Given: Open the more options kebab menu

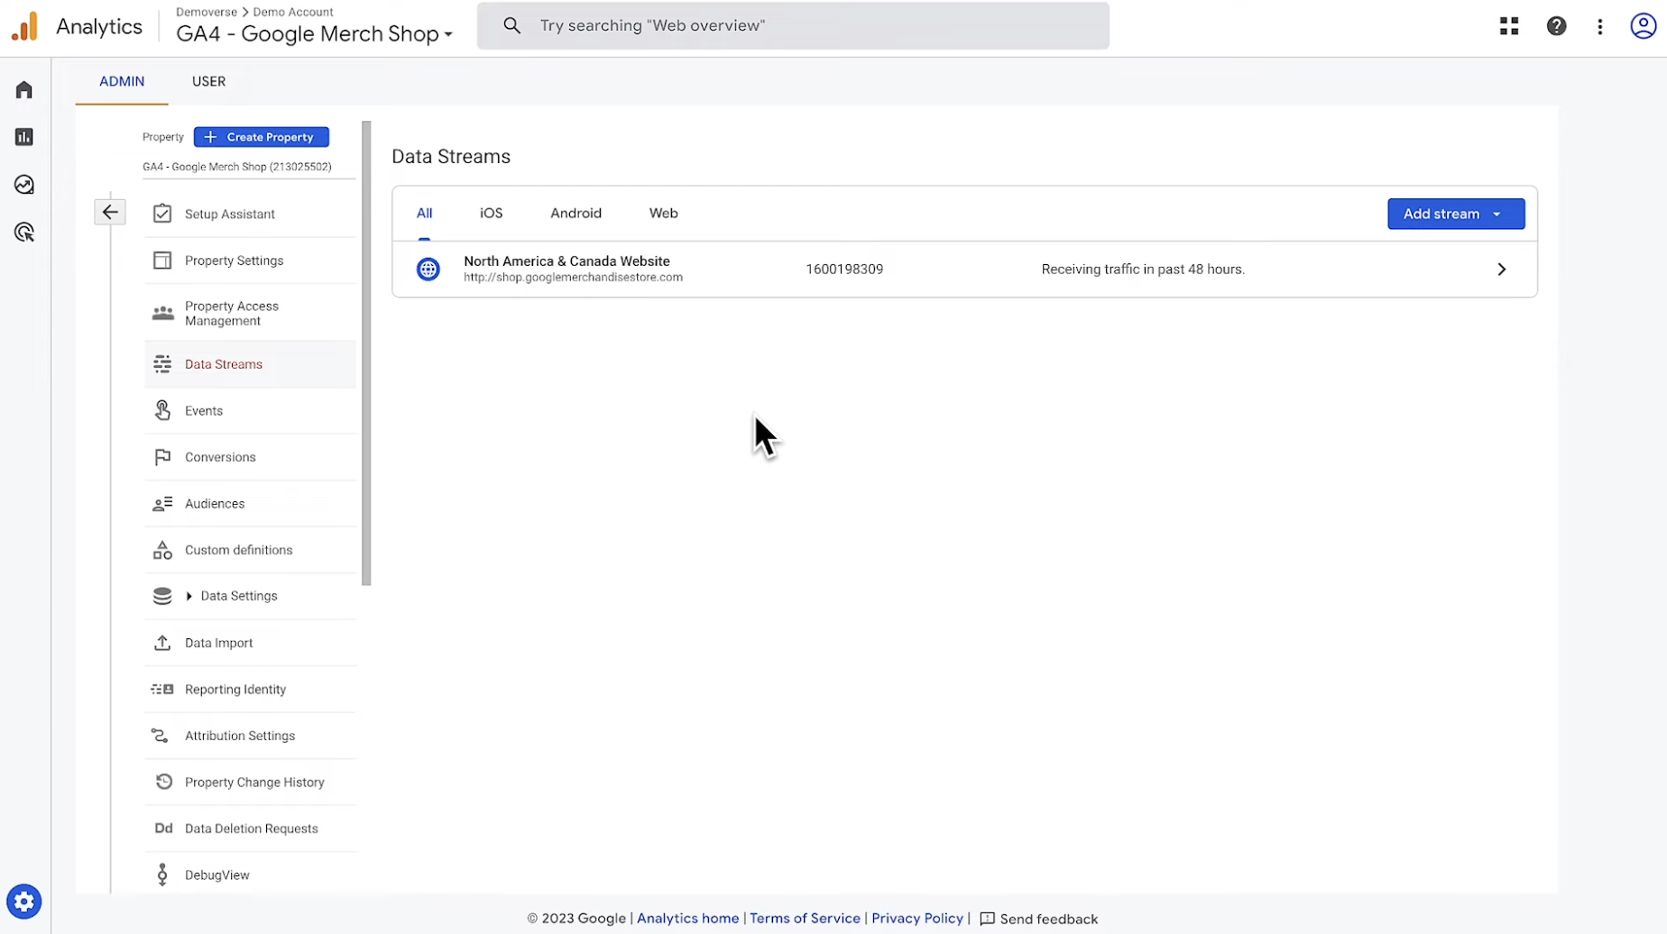Looking at the screenshot, I should pyautogui.click(x=1600, y=26).
